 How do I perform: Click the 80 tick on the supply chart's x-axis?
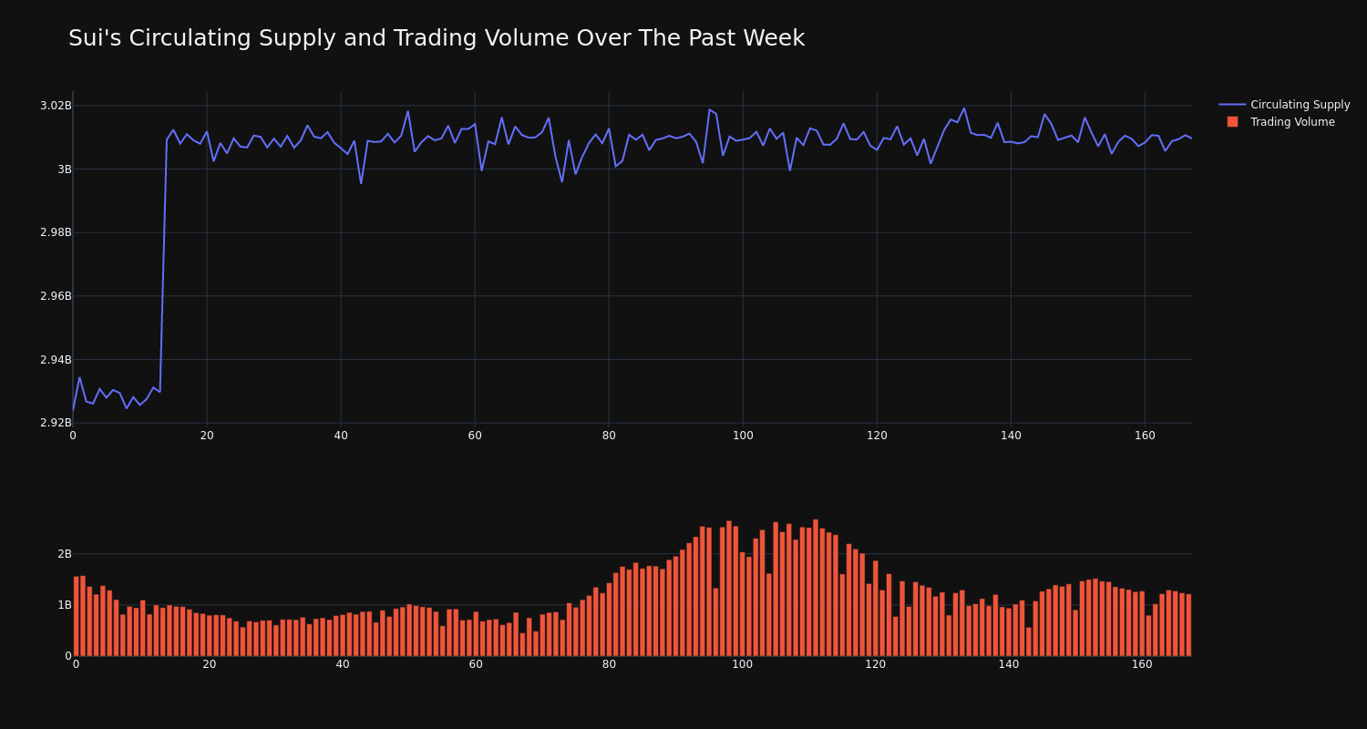click(609, 436)
